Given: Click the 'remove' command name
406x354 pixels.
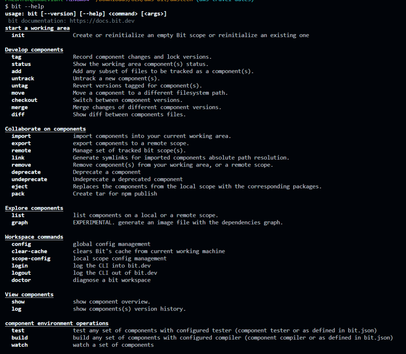Looking at the screenshot, I should coord(21,165).
